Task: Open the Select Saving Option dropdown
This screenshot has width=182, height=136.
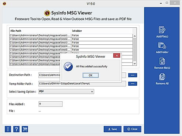Action: tap(66, 92)
